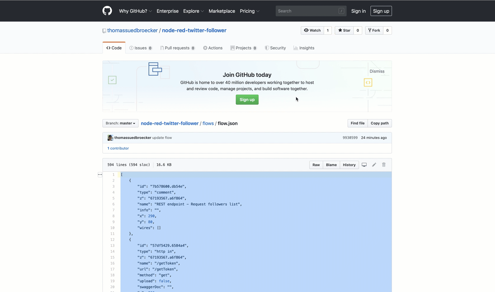Expand the Explore dropdown menu

tap(193, 11)
